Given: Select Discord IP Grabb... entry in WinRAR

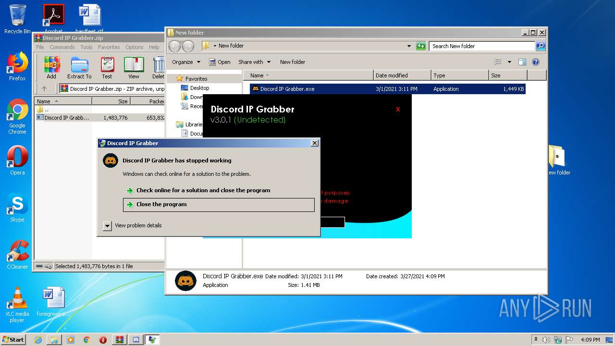Looking at the screenshot, I should coord(100,118).
